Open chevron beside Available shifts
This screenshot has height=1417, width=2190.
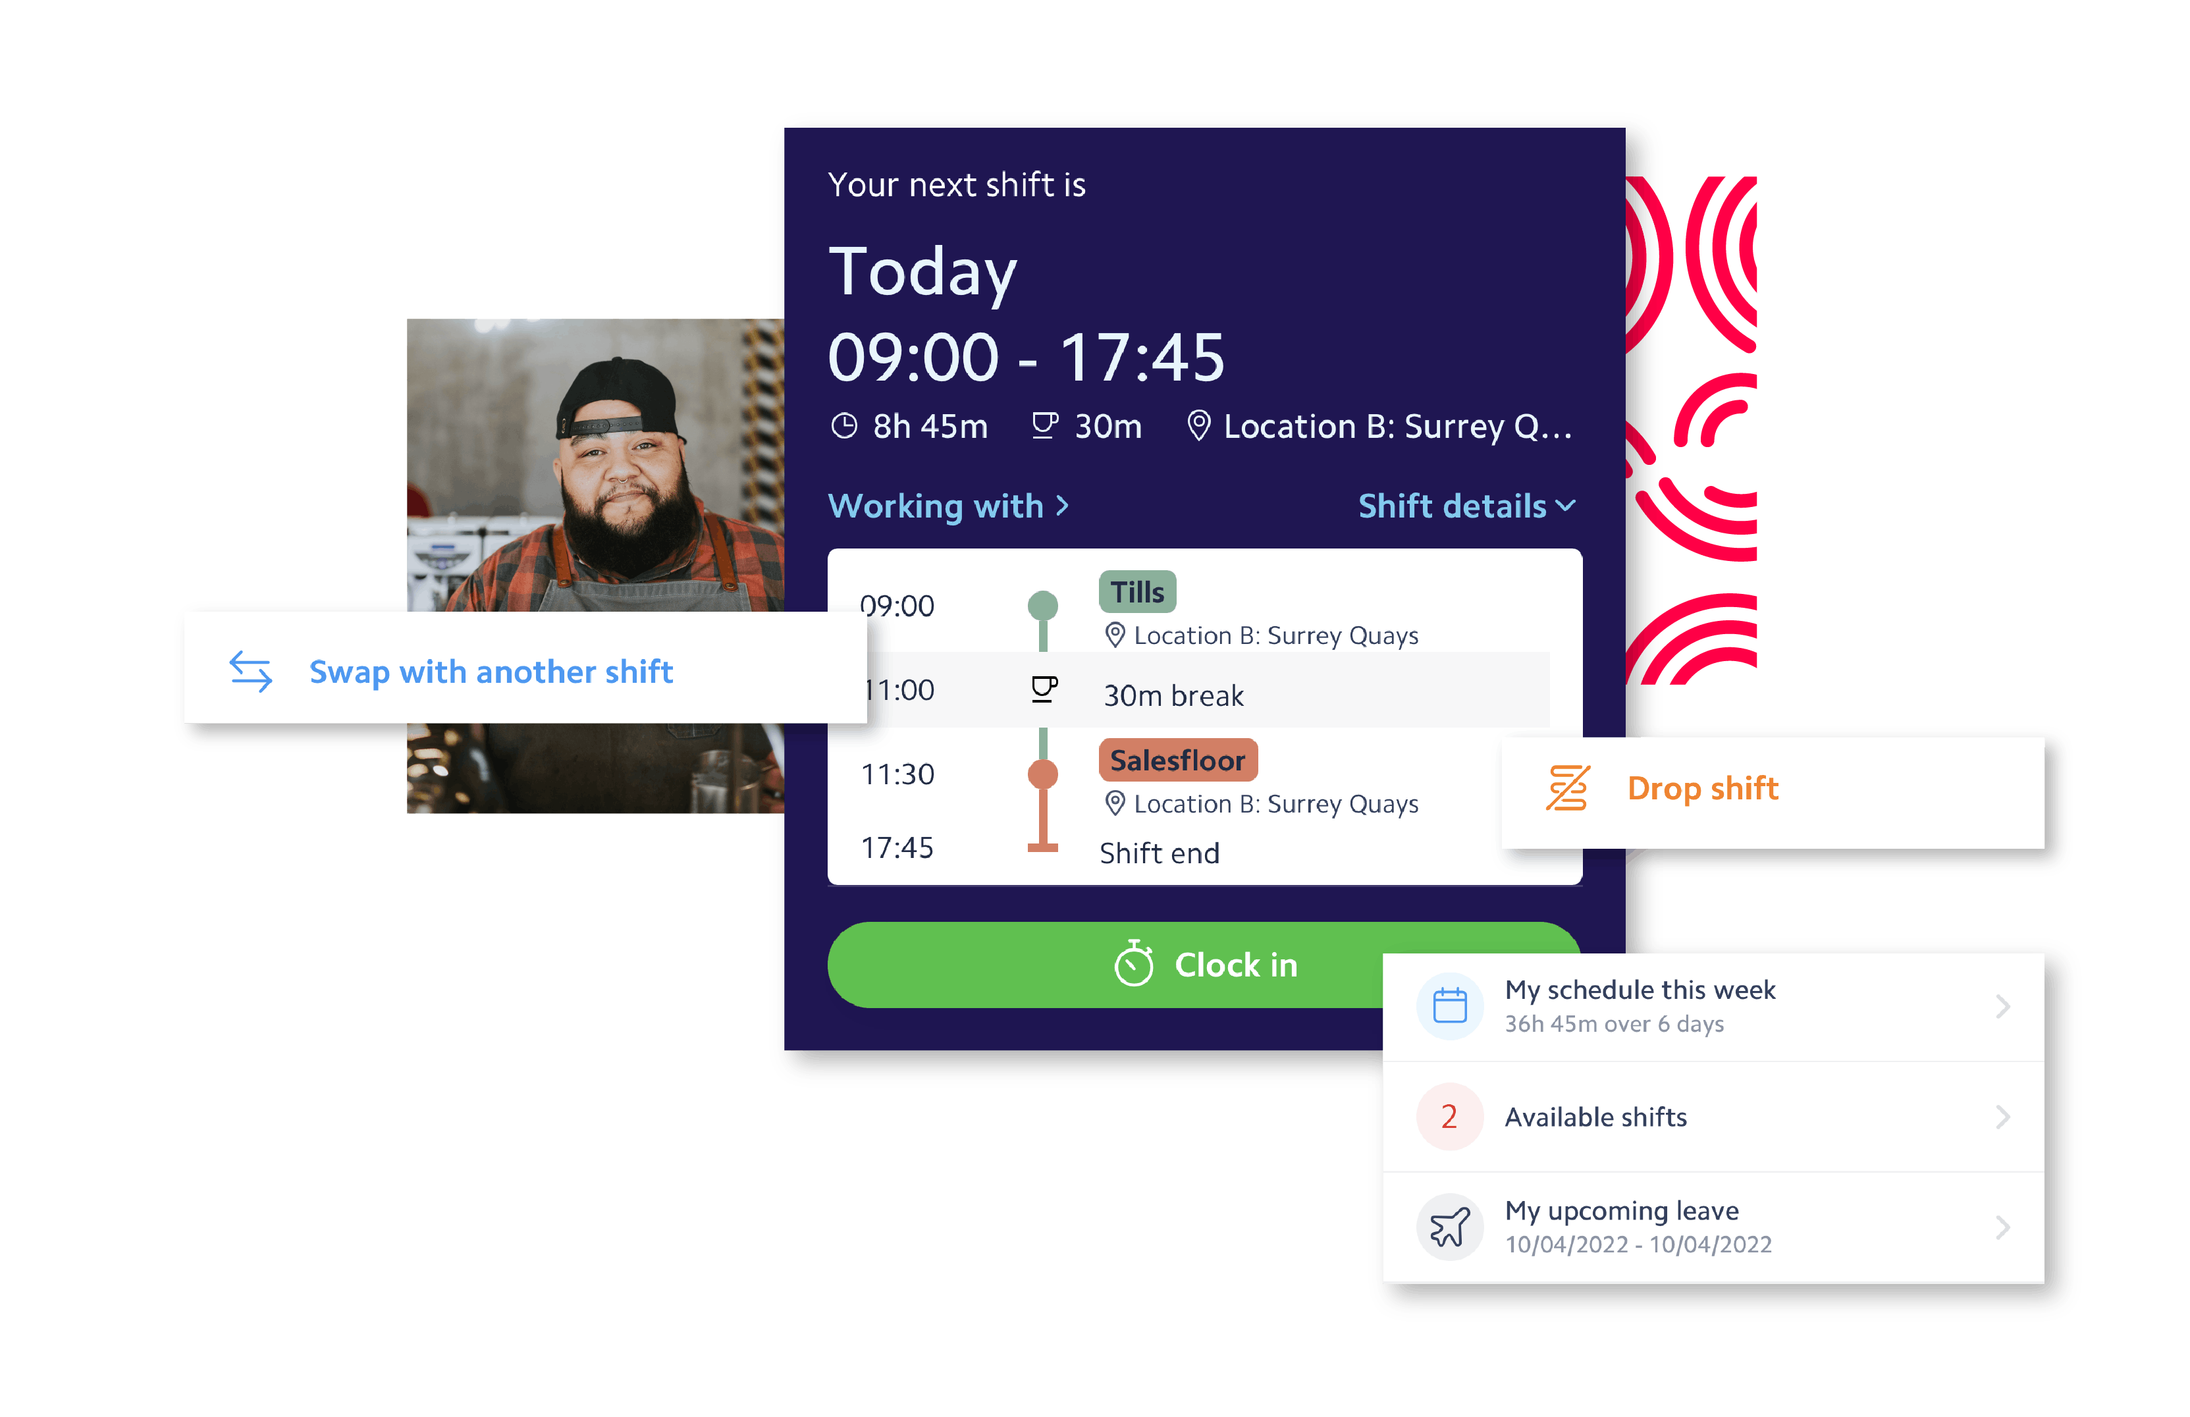coord(2002,1117)
